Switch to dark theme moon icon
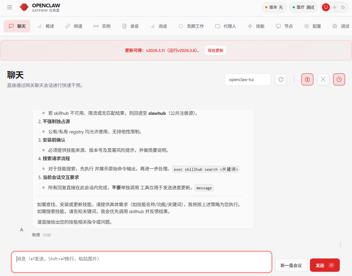Viewport: 352px width, 276px height. [x=343, y=7]
